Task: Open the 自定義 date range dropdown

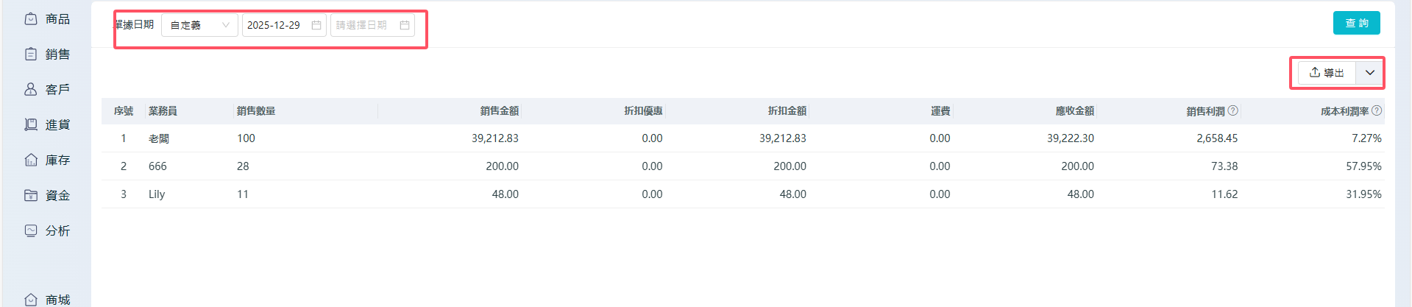Action: point(199,25)
